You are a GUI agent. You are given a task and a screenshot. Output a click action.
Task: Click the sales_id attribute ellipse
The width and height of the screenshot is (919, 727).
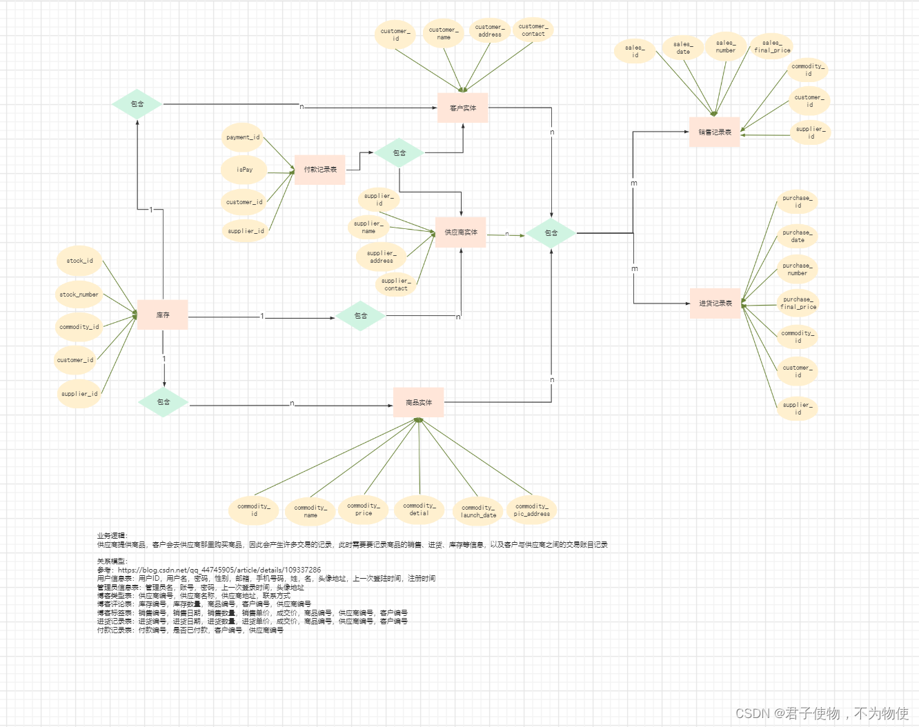coord(635,51)
